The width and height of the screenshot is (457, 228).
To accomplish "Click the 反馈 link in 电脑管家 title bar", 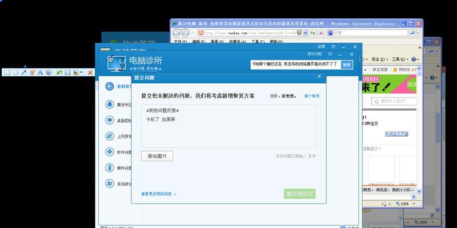I will (321, 47).
